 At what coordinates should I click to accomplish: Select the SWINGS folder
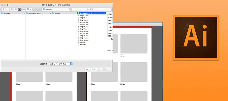[x=13, y=13]
